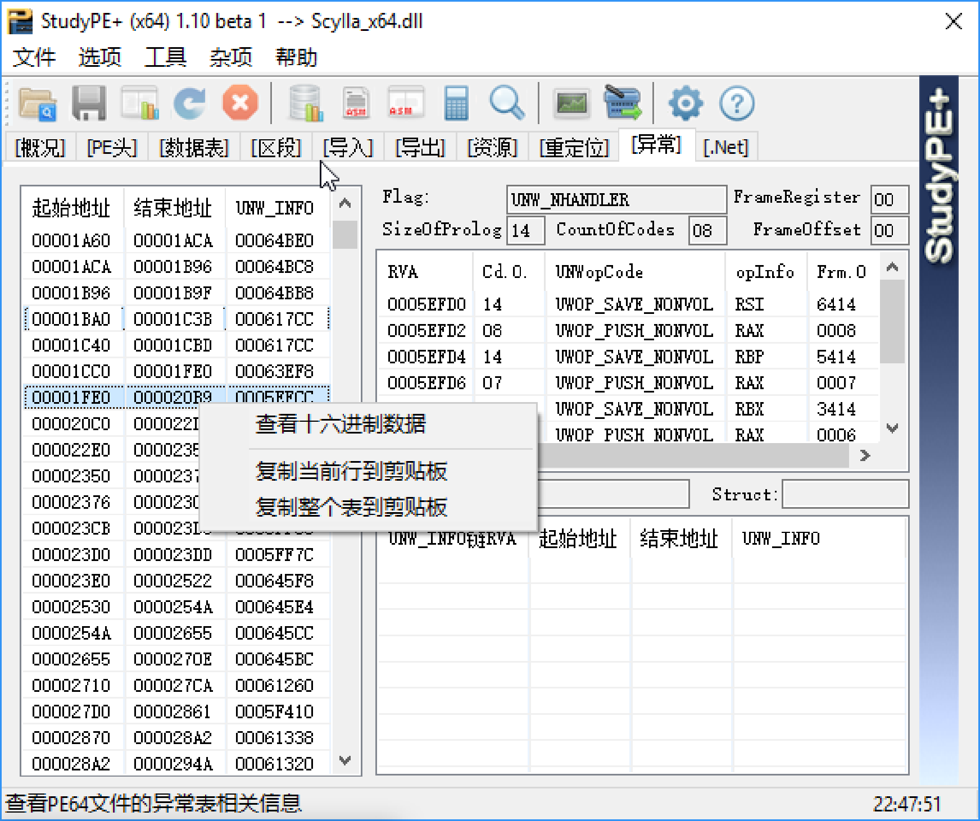Open settings gear icon
Image resolution: width=980 pixels, height=821 pixels.
tap(686, 103)
